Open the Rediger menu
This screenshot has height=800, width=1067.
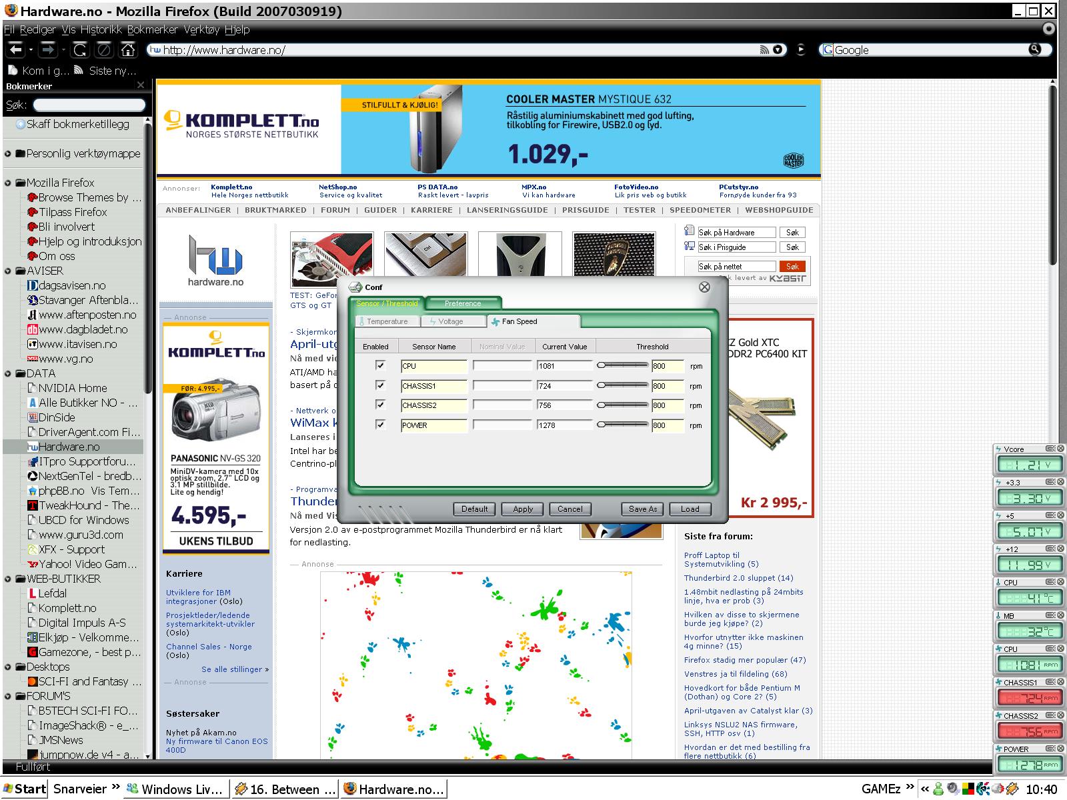click(x=38, y=29)
